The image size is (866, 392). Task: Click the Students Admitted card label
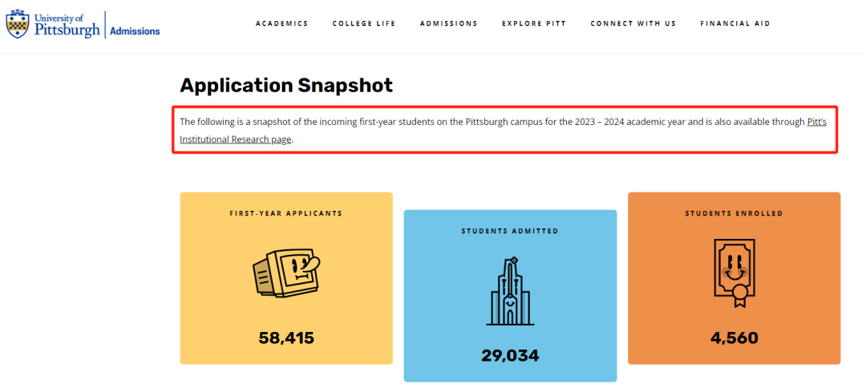point(510,231)
